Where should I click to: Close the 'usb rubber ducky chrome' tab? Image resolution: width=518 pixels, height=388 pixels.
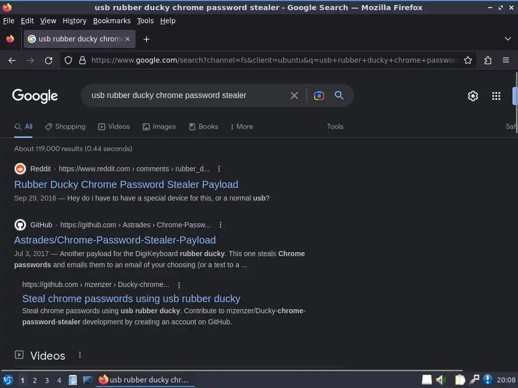pyautogui.click(x=127, y=39)
